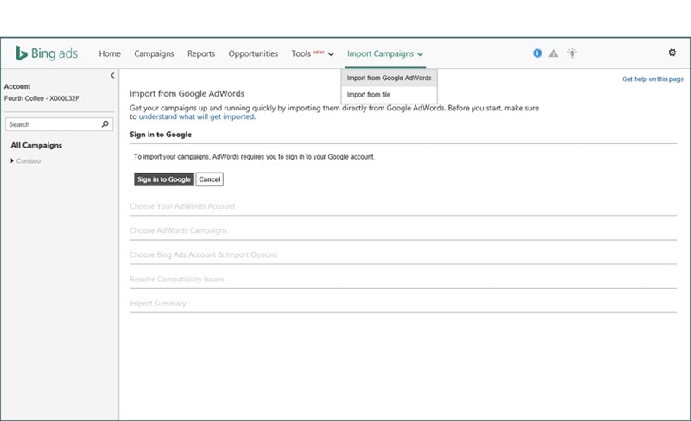The image size is (691, 421).
Task: Open the settings gear icon
Action: (673, 53)
